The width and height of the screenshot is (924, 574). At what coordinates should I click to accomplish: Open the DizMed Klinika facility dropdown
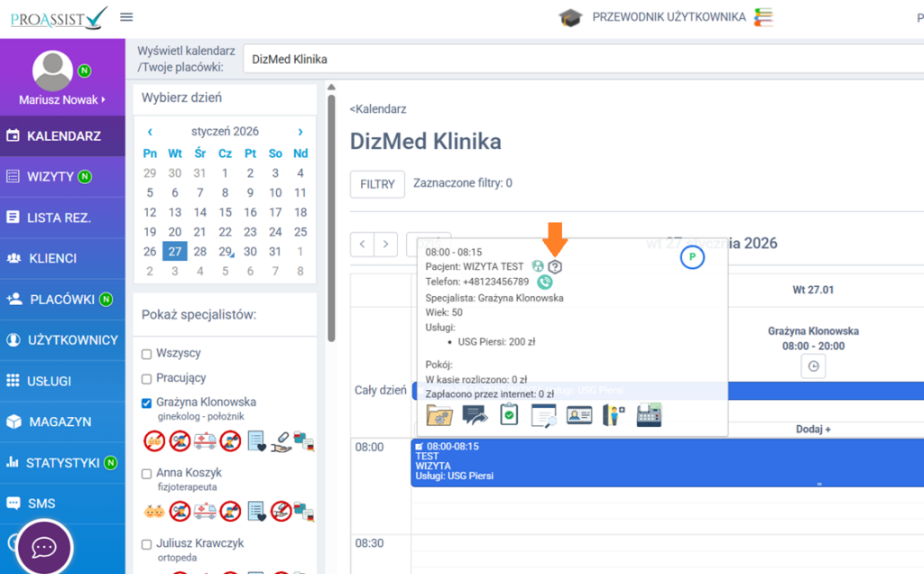577,60
